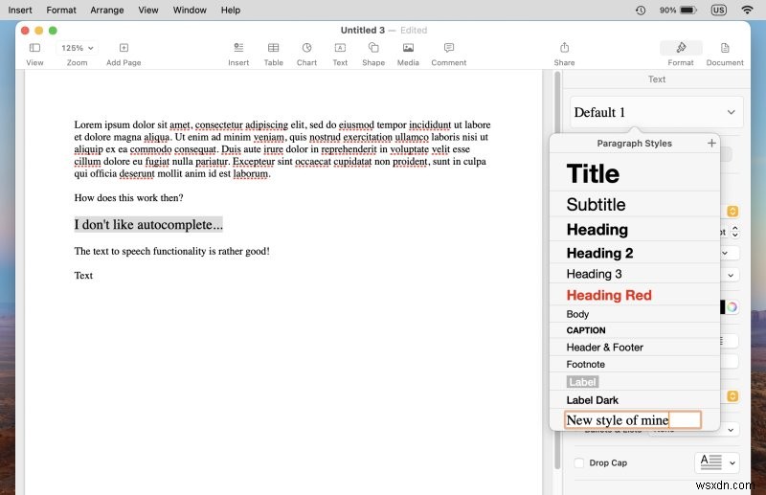Select the Label paragraph style
The image size is (766, 495).
tap(635, 382)
